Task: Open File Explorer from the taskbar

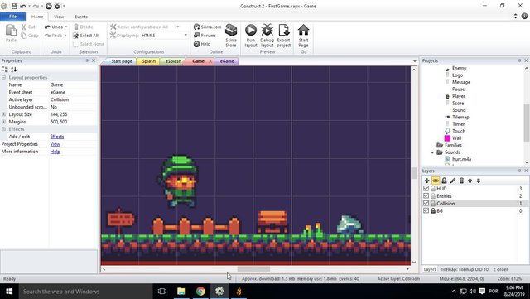Action: 181,292
